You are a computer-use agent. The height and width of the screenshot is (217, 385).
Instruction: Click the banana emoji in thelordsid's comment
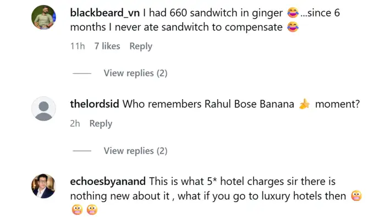coord(305,104)
